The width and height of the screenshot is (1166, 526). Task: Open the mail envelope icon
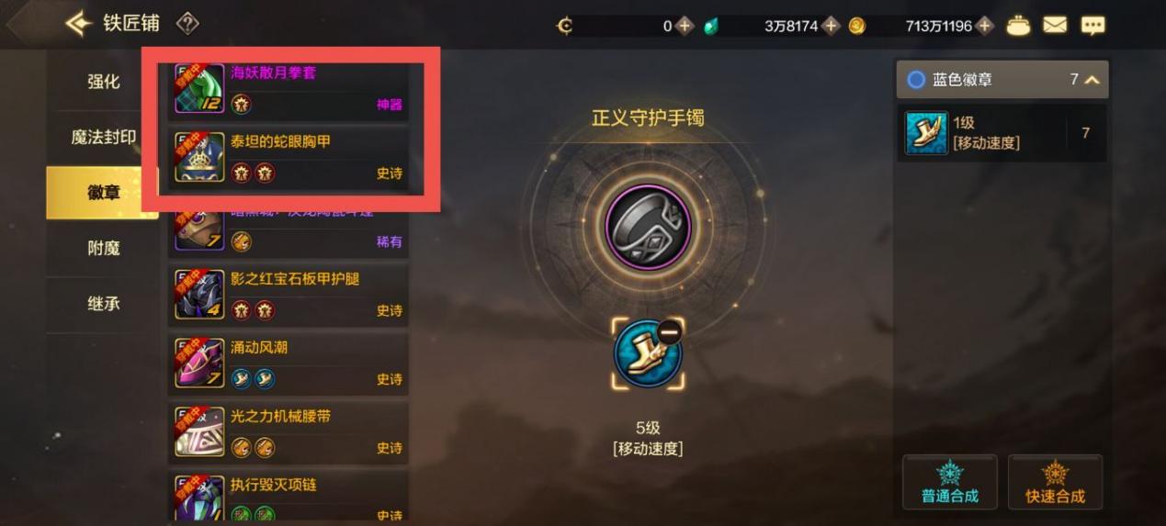click(x=1055, y=26)
